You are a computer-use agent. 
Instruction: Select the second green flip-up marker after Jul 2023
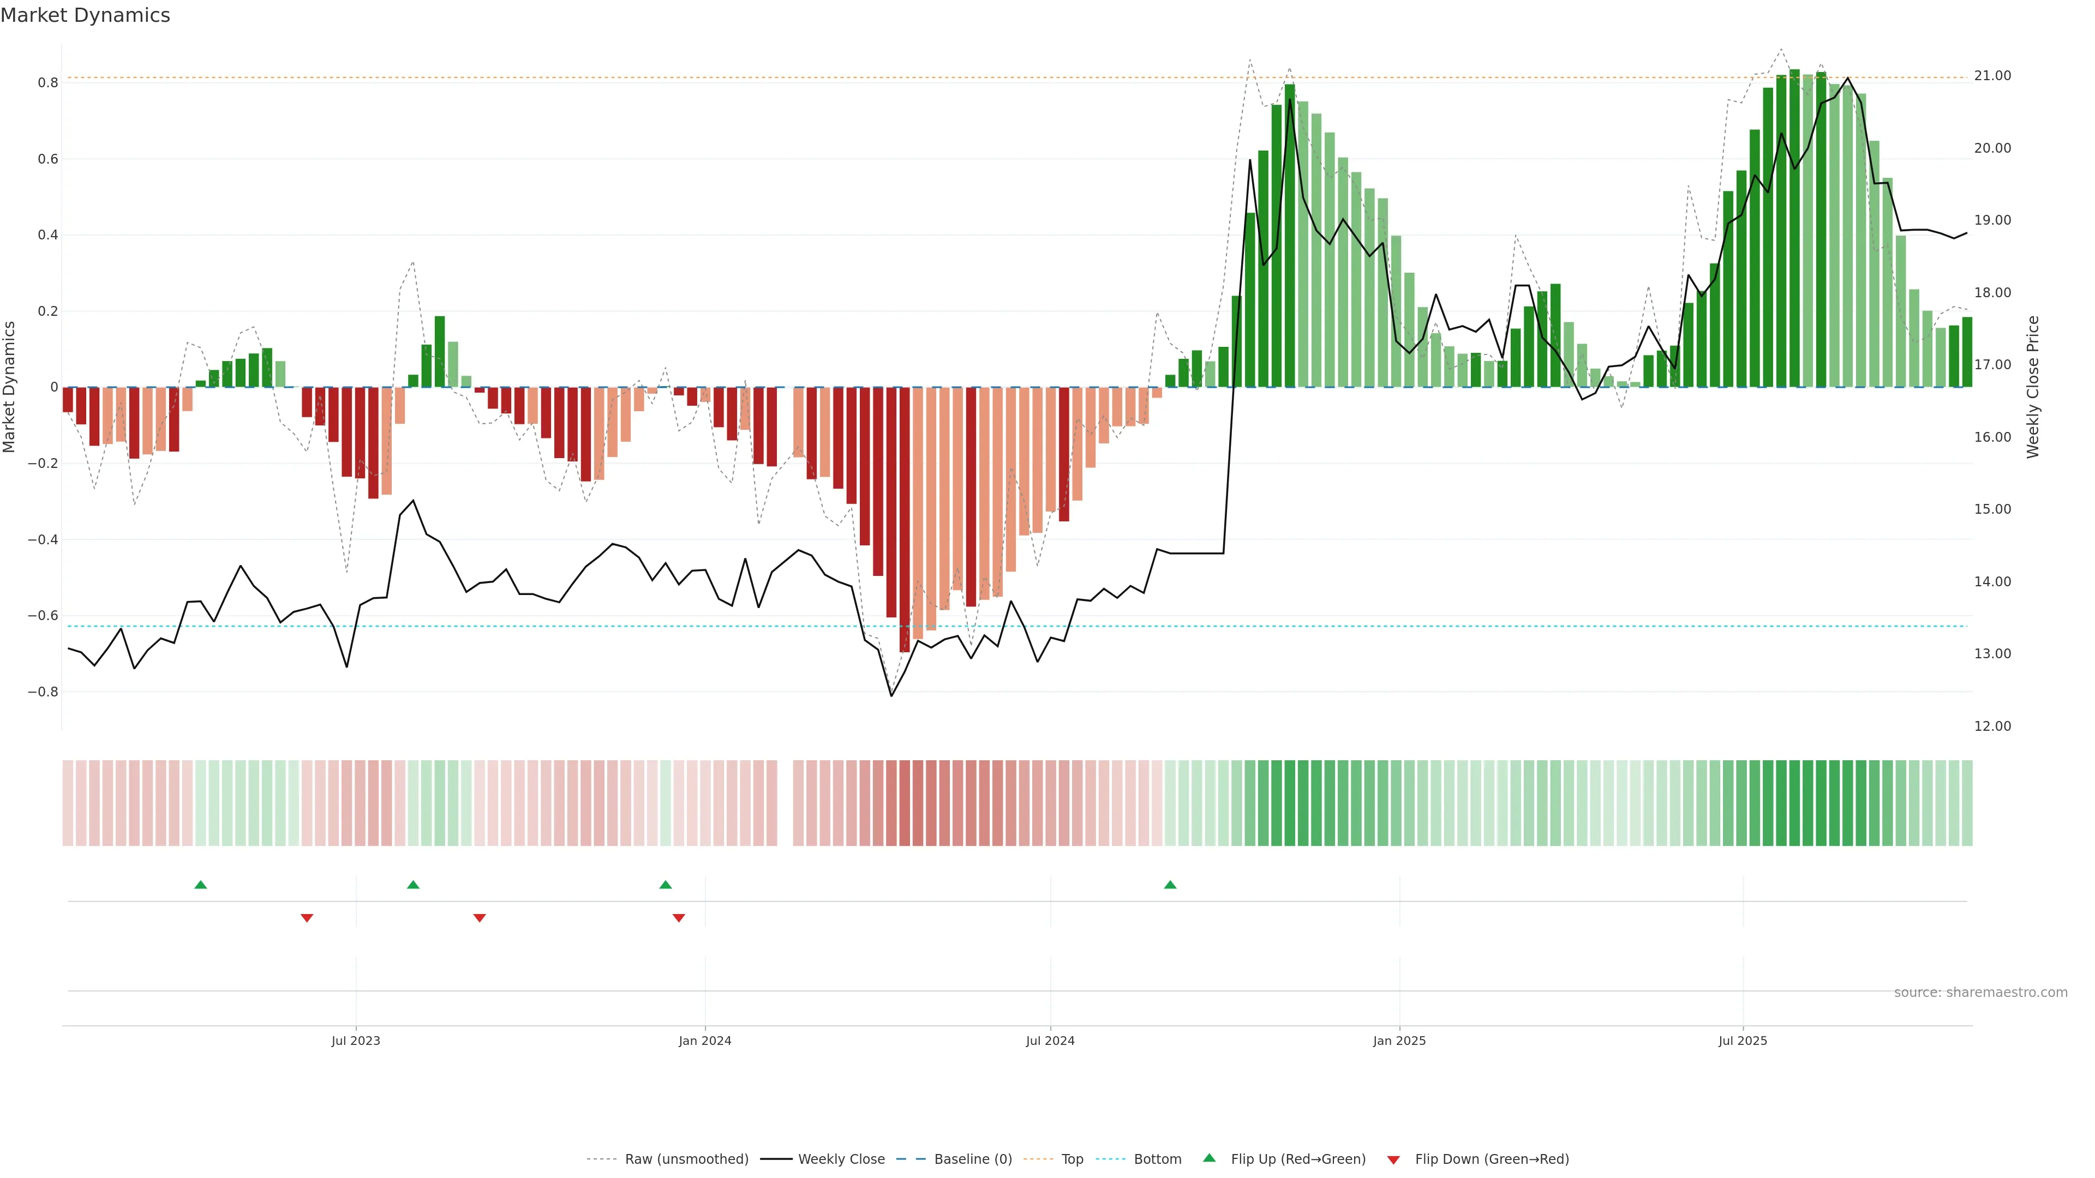[413, 885]
